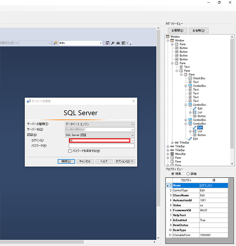Open the ¥r¥n combo box in toolbar
This screenshot has width=236, height=246.
tap(101, 43)
